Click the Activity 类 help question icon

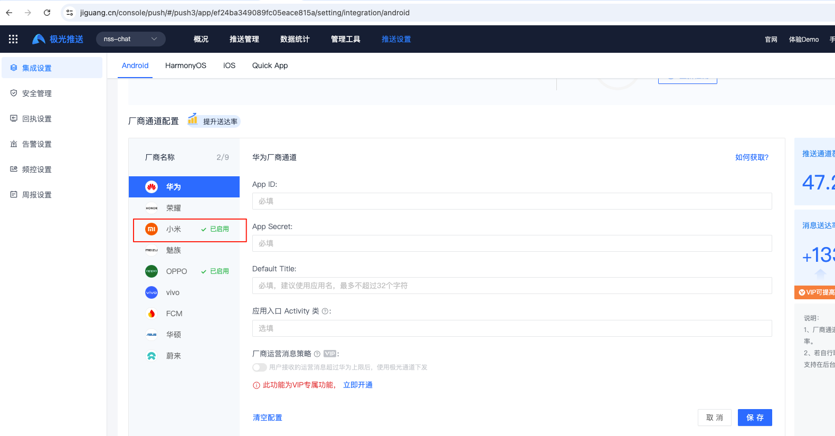325,311
